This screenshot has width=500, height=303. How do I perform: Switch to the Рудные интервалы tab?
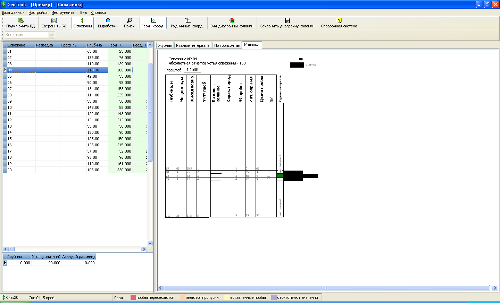pos(193,45)
